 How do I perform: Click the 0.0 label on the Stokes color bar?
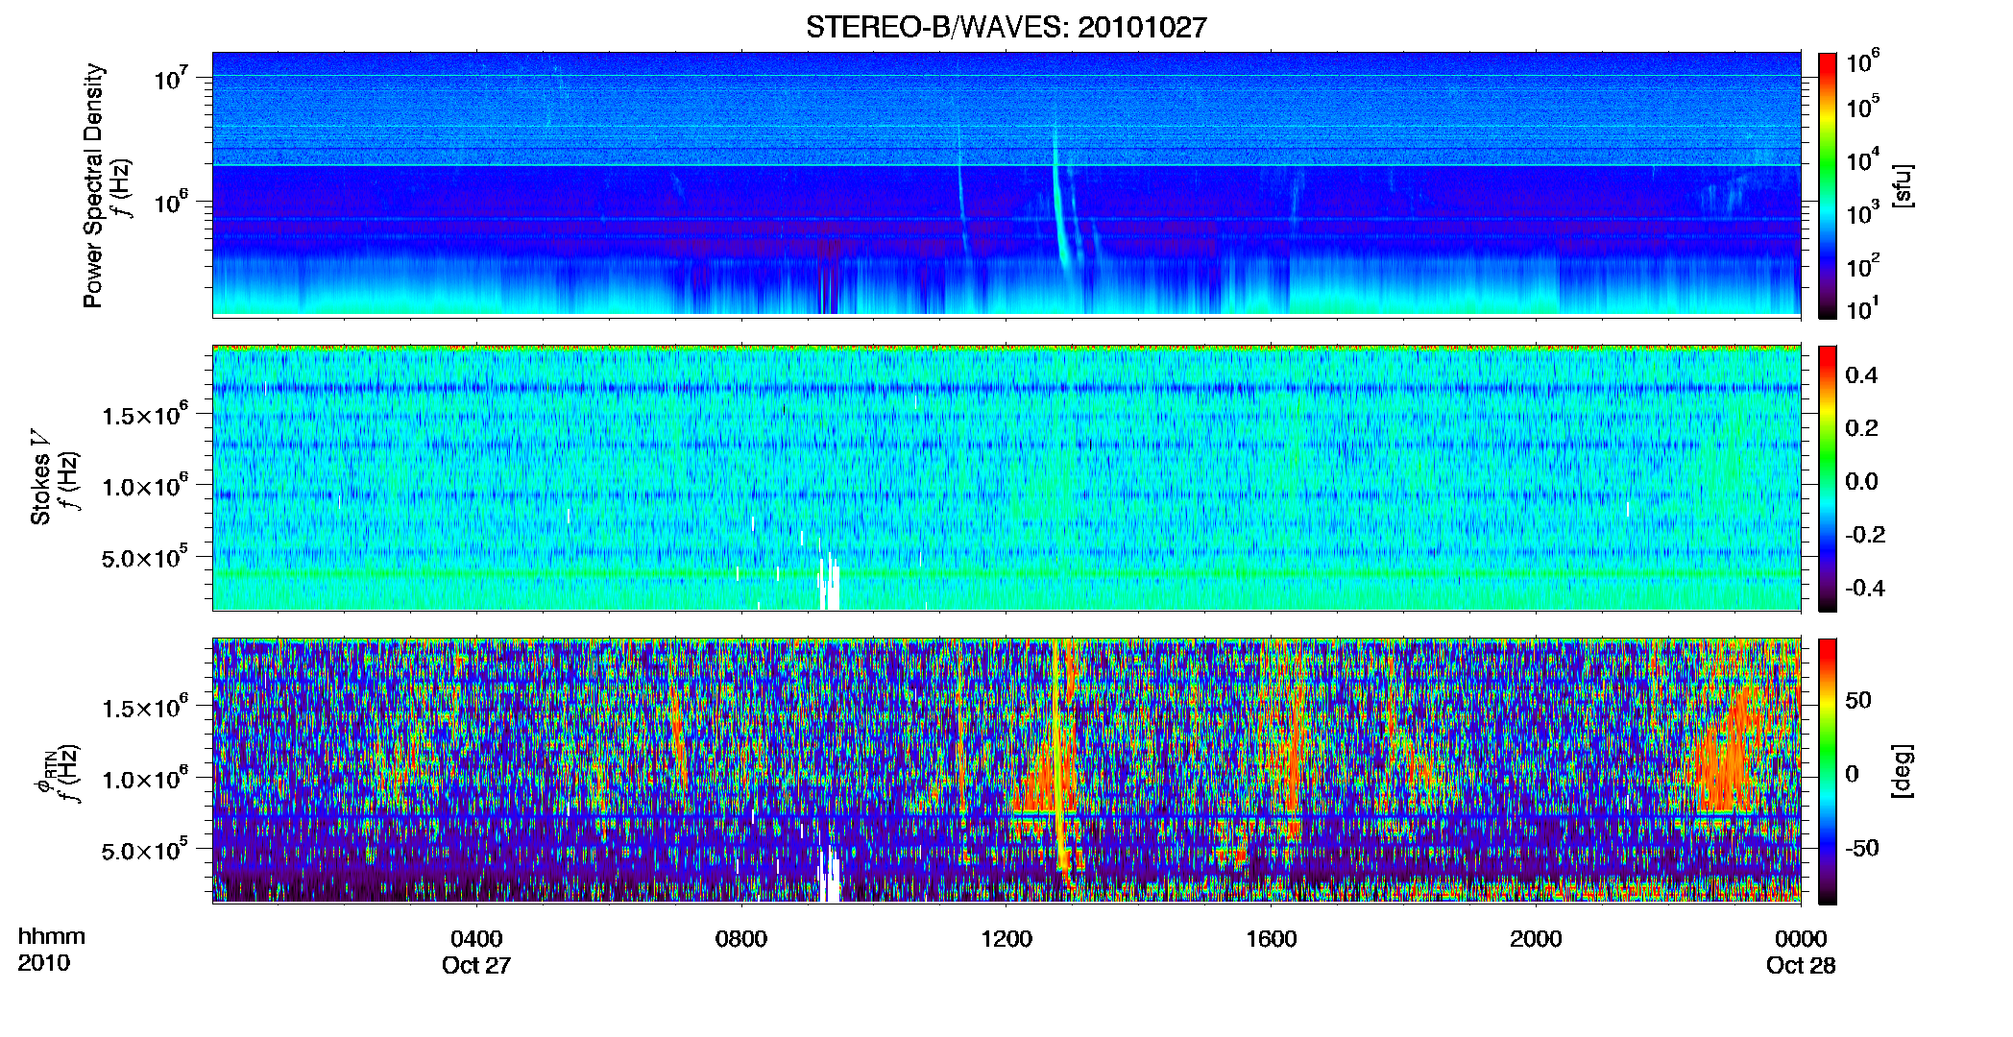(x=1861, y=481)
